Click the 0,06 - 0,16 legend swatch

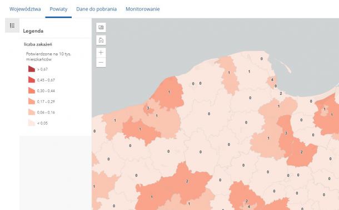coord(32,112)
